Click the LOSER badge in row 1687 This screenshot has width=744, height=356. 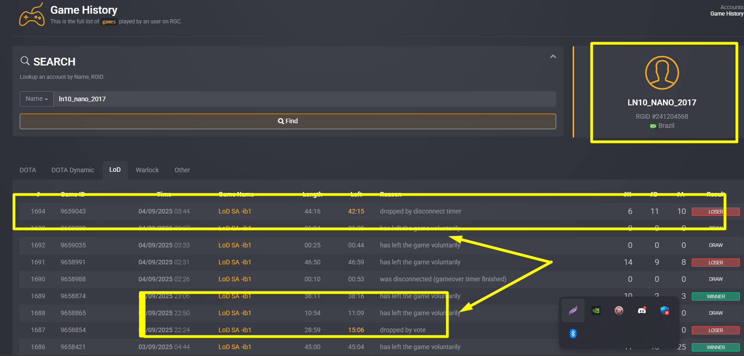(x=716, y=330)
